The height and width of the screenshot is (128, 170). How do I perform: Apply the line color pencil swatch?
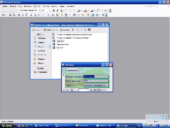pyautogui.click(x=92, y=11)
